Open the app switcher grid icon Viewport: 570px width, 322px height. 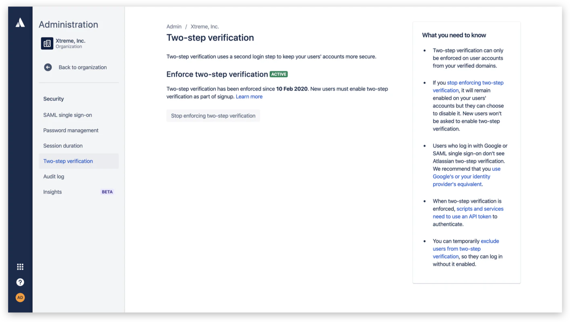pos(20,266)
